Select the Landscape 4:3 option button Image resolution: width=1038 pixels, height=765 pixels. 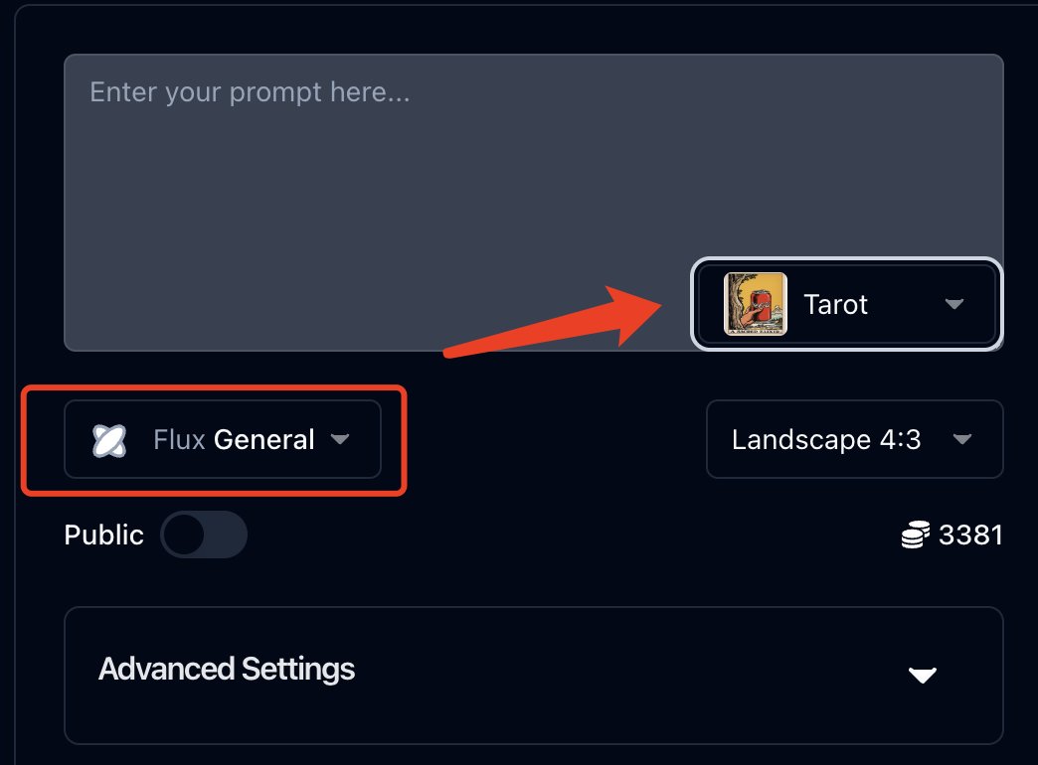(853, 439)
